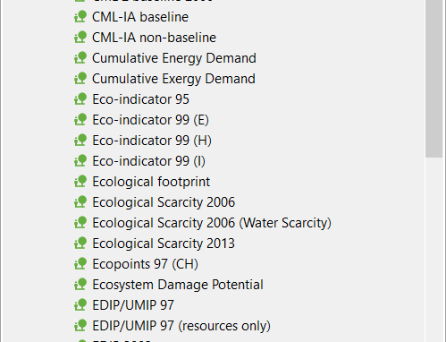The image size is (446, 342).
Task: Select the Eco-indicator 99 (H) label
Action: point(152,141)
